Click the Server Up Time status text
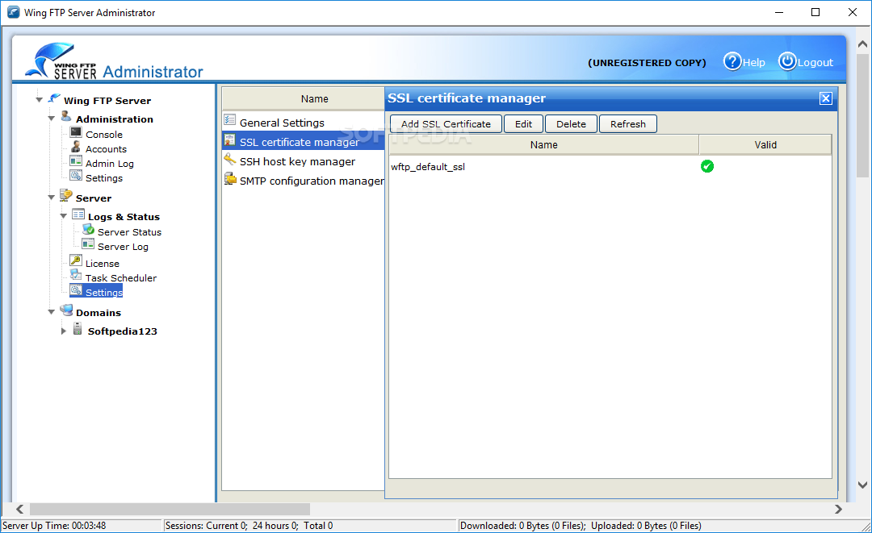The width and height of the screenshot is (872, 533). click(x=54, y=525)
